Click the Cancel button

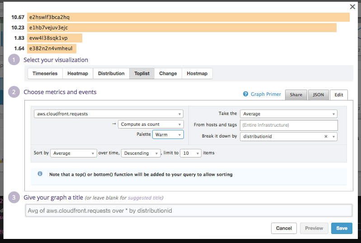coord(284,228)
